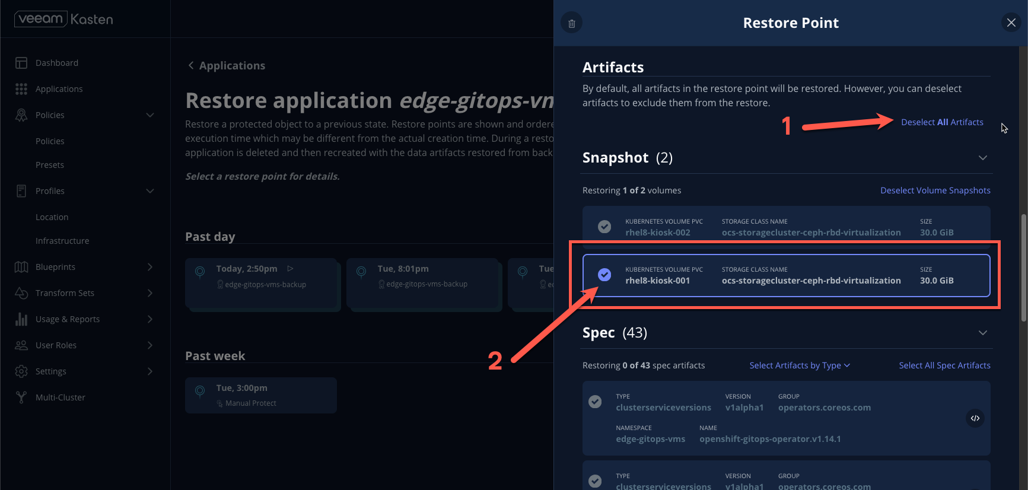Screen dimensions: 1028x490
Task: Toggle checkbox for rhel8-kiosk-001 volume
Action: (x=604, y=275)
